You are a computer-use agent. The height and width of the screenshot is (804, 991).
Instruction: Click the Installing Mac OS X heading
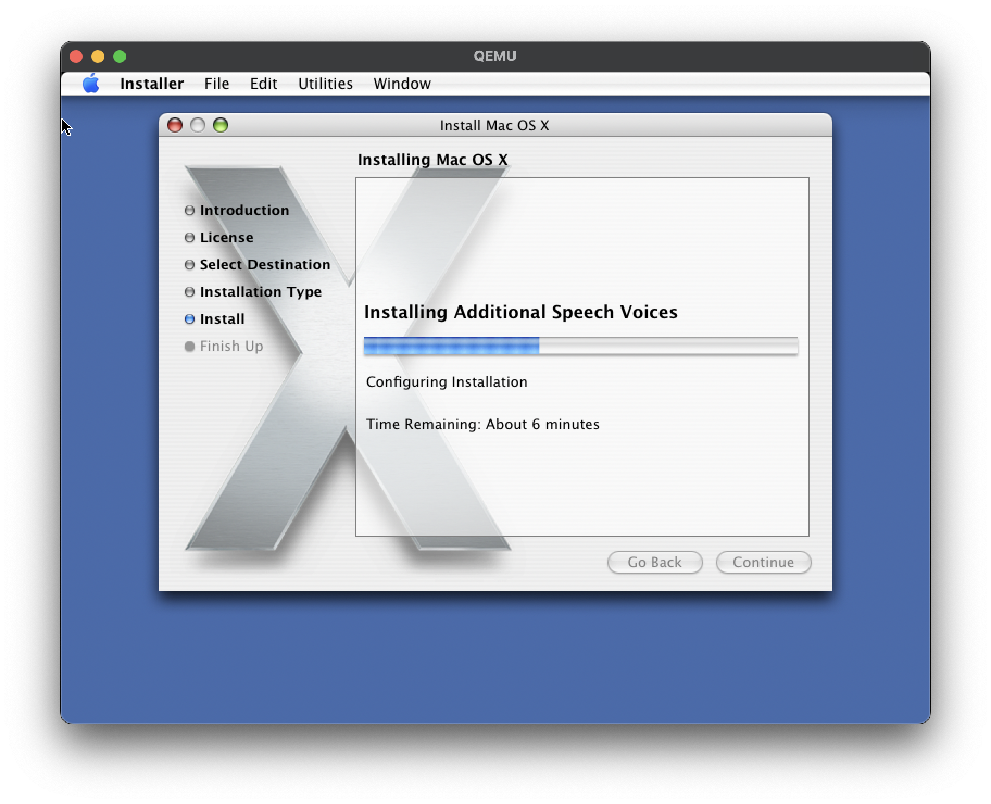point(432,160)
